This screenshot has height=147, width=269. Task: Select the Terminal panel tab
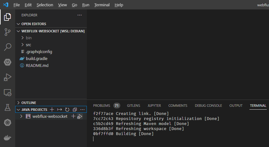point(258,106)
